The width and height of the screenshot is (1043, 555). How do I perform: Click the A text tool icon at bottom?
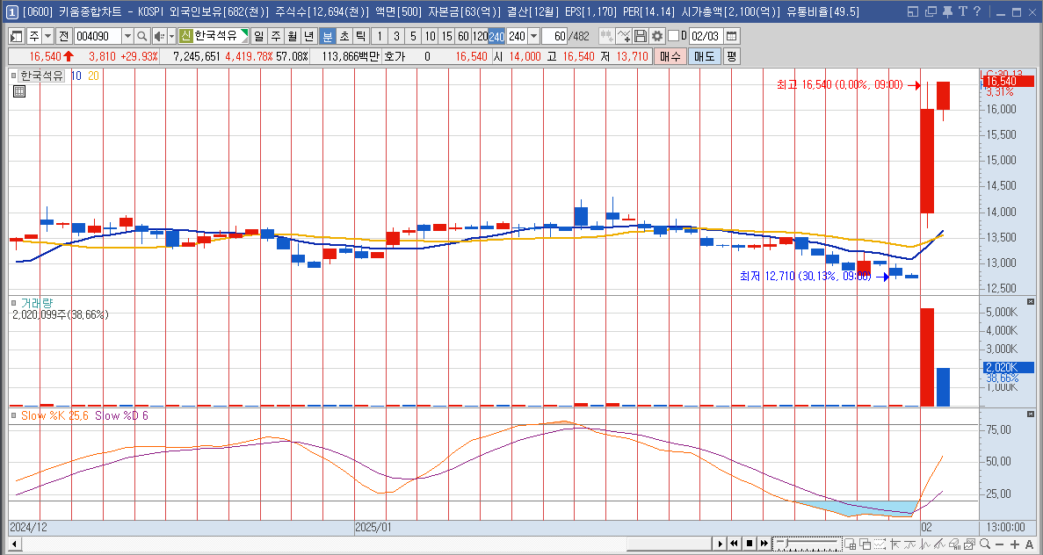click(x=1030, y=544)
